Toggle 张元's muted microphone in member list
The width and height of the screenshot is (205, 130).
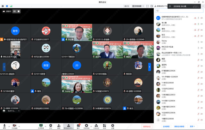pos(198,36)
